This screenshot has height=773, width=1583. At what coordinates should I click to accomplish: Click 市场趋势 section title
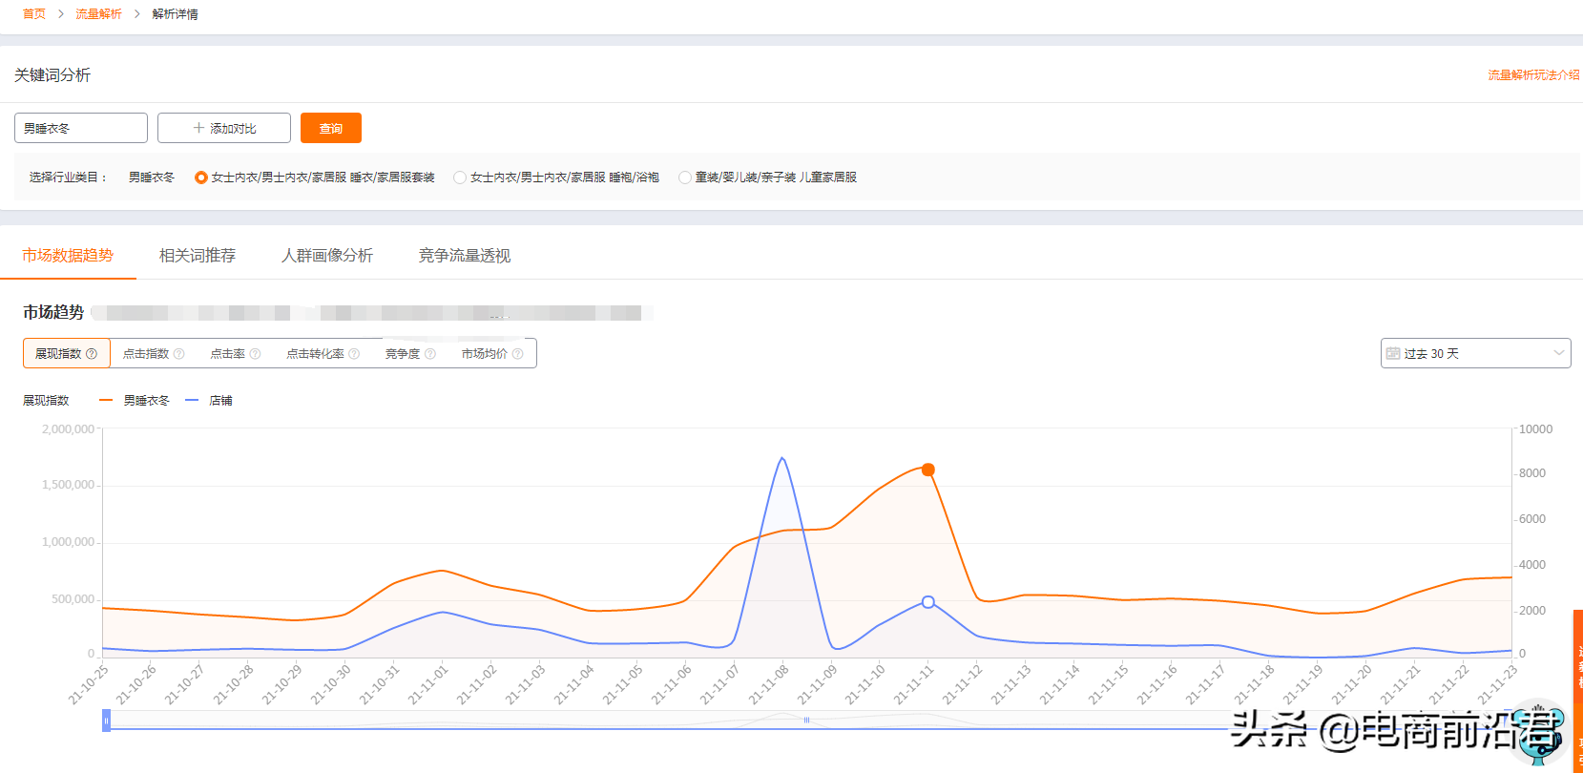click(x=53, y=312)
